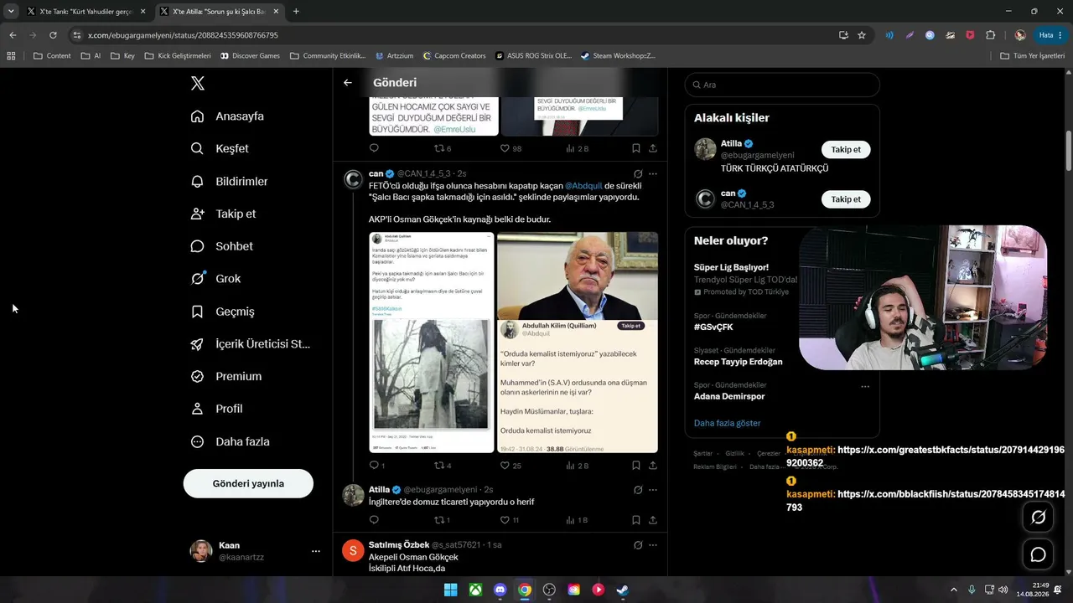This screenshot has width=1073, height=603.
Task: Open options for the Adana Demirspor trend
Action: 865,386
